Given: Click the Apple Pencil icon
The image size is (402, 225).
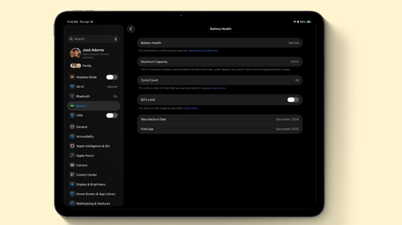Looking at the screenshot, I should tap(72, 156).
